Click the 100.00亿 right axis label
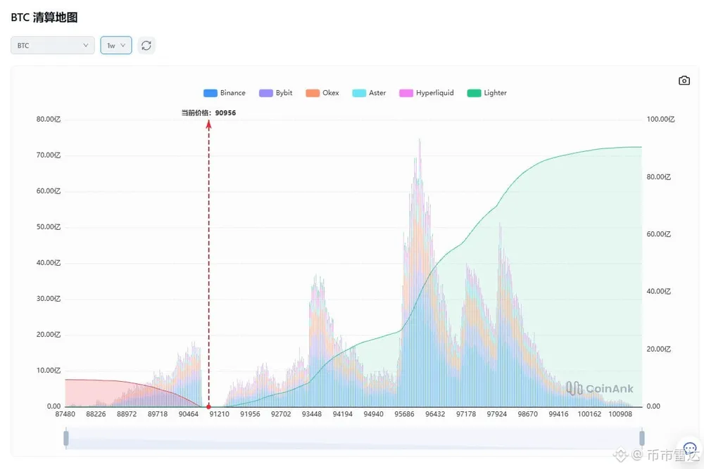Screen dimensions: 704x469 (x=660, y=120)
